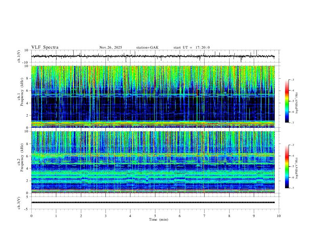Click the "-5" label on ch.1 colorbar
The height and width of the screenshot is (242, 314).
point(293,101)
